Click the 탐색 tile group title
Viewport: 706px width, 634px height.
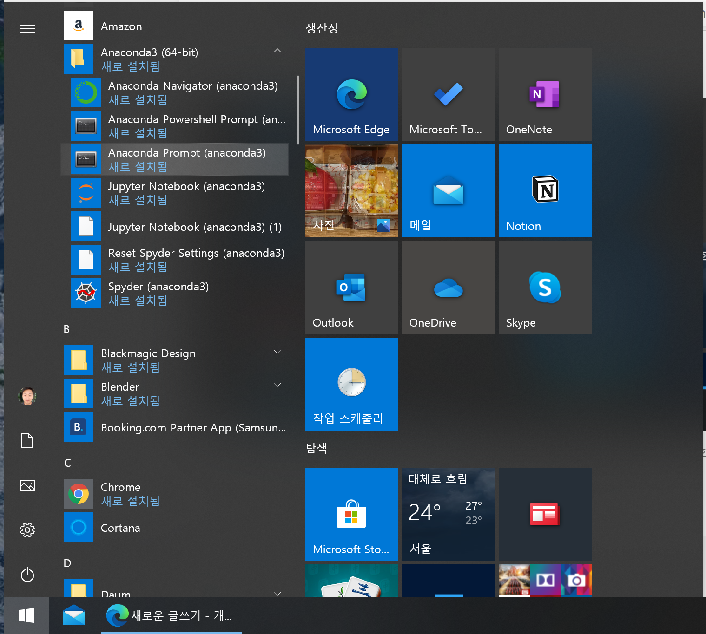pyautogui.click(x=317, y=448)
